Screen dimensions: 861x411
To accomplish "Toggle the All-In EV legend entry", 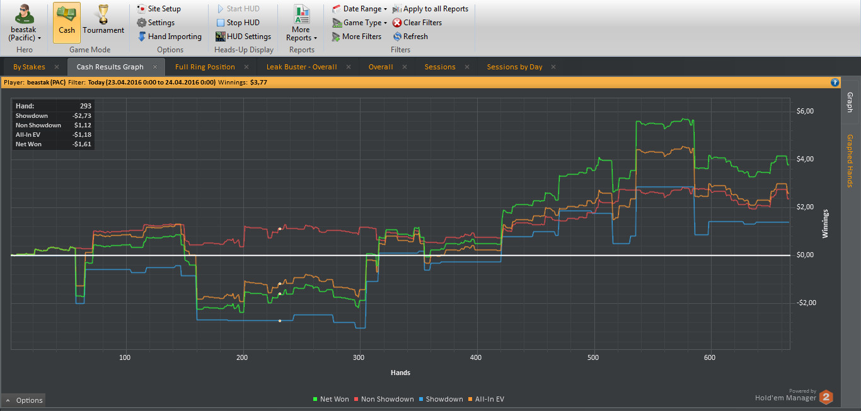I will [485, 399].
